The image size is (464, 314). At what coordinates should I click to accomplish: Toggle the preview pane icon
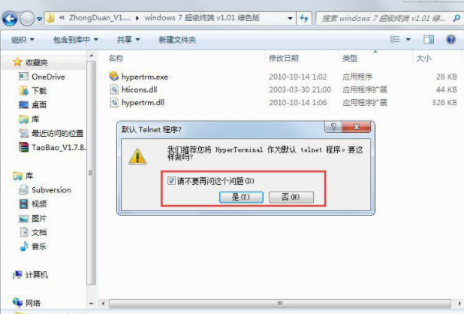tap(429, 39)
